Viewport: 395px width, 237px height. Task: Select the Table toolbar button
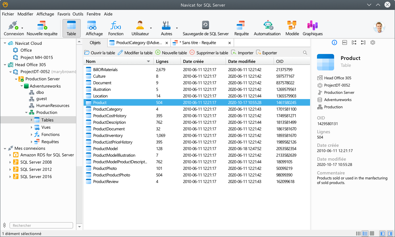point(71,28)
